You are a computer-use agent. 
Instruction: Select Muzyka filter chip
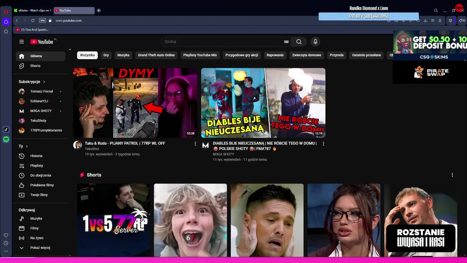[123, 55]
